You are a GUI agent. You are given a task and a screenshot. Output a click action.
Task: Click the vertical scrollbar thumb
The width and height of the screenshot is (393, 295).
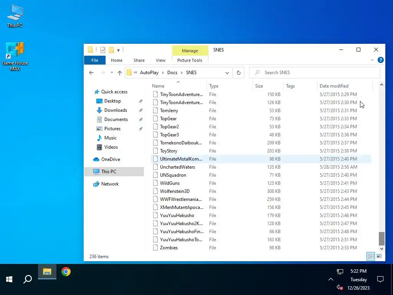381,239
